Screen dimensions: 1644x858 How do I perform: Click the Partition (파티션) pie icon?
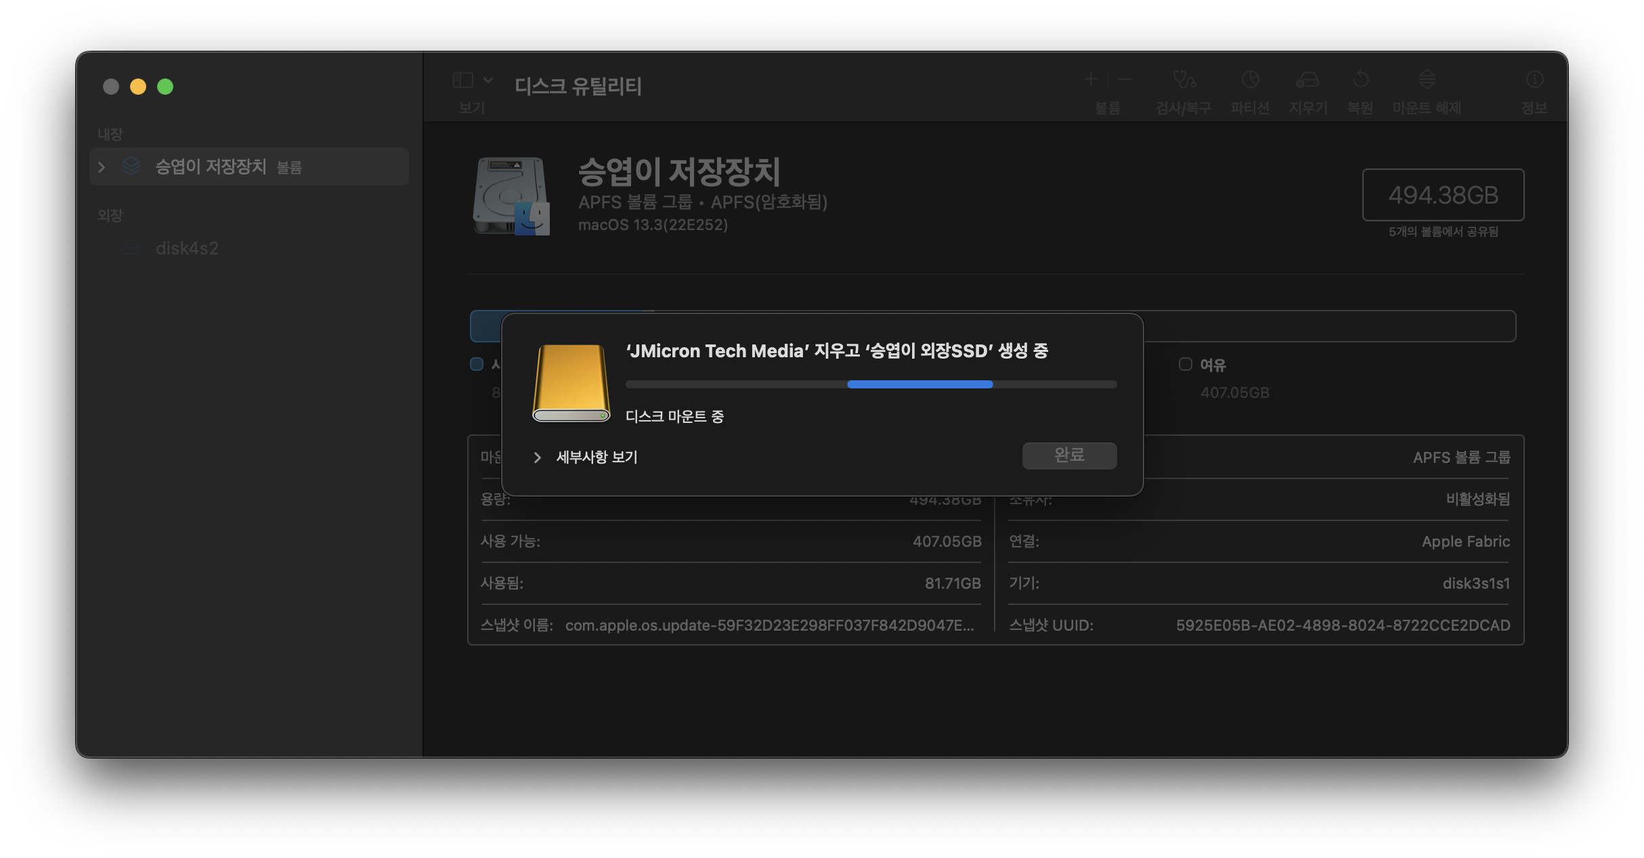point(1250,81)
